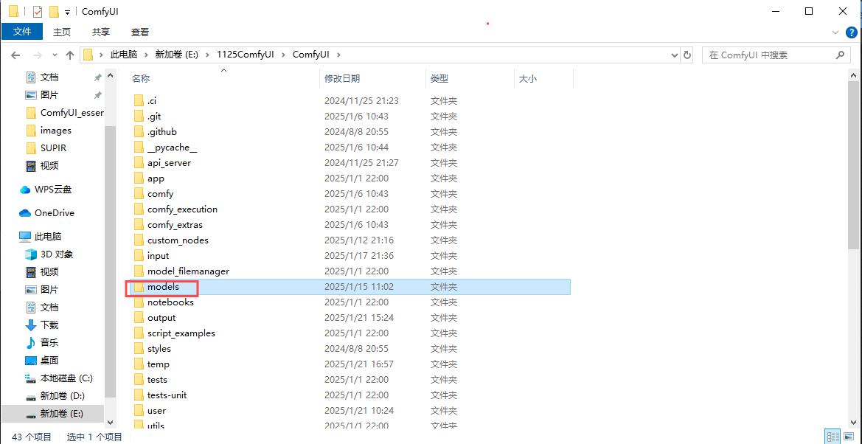The height and width of the screenshot is (444, 862).
Task: Switch to the 查看 ribbon tab
Action: click(x=140, y=32)
